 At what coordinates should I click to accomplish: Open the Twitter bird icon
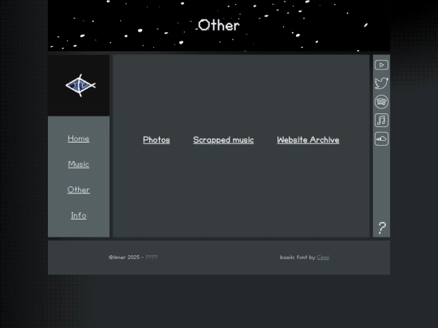coord(381,83)
